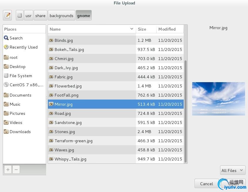The height and width of the screenshot is (192, 248).
Task: Open the root home folder
Action: coord(24,57)
